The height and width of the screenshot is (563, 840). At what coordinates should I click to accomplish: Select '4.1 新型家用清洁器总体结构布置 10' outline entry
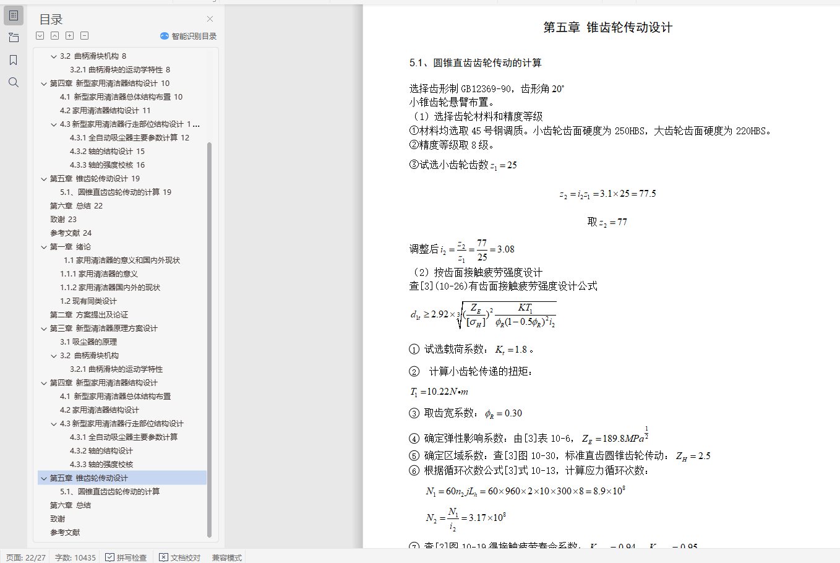click(x=121, y=97)
